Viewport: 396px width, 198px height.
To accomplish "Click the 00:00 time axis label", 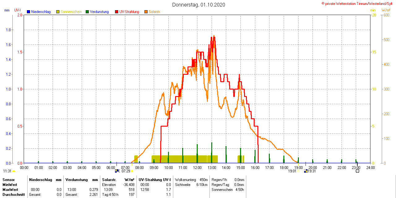I will (24, 168).
